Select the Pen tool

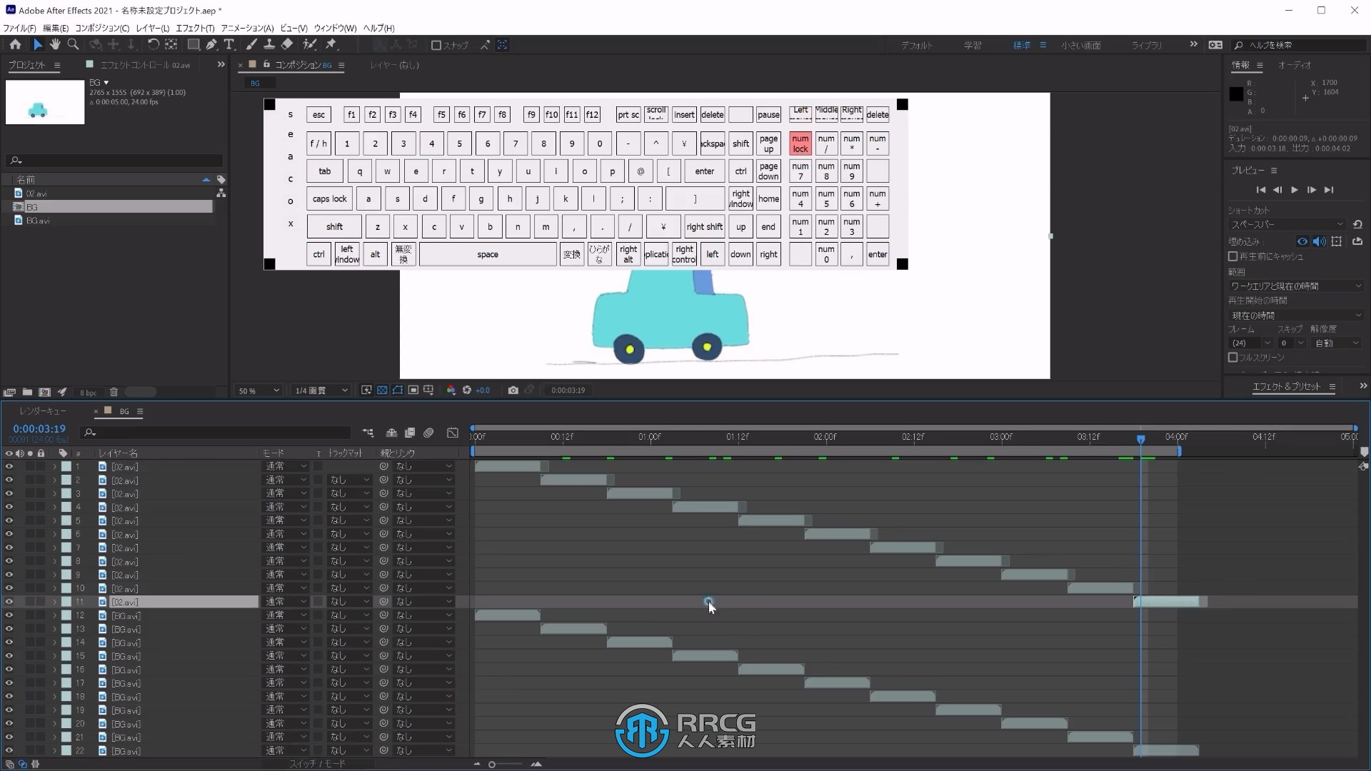tap(211, 44)
